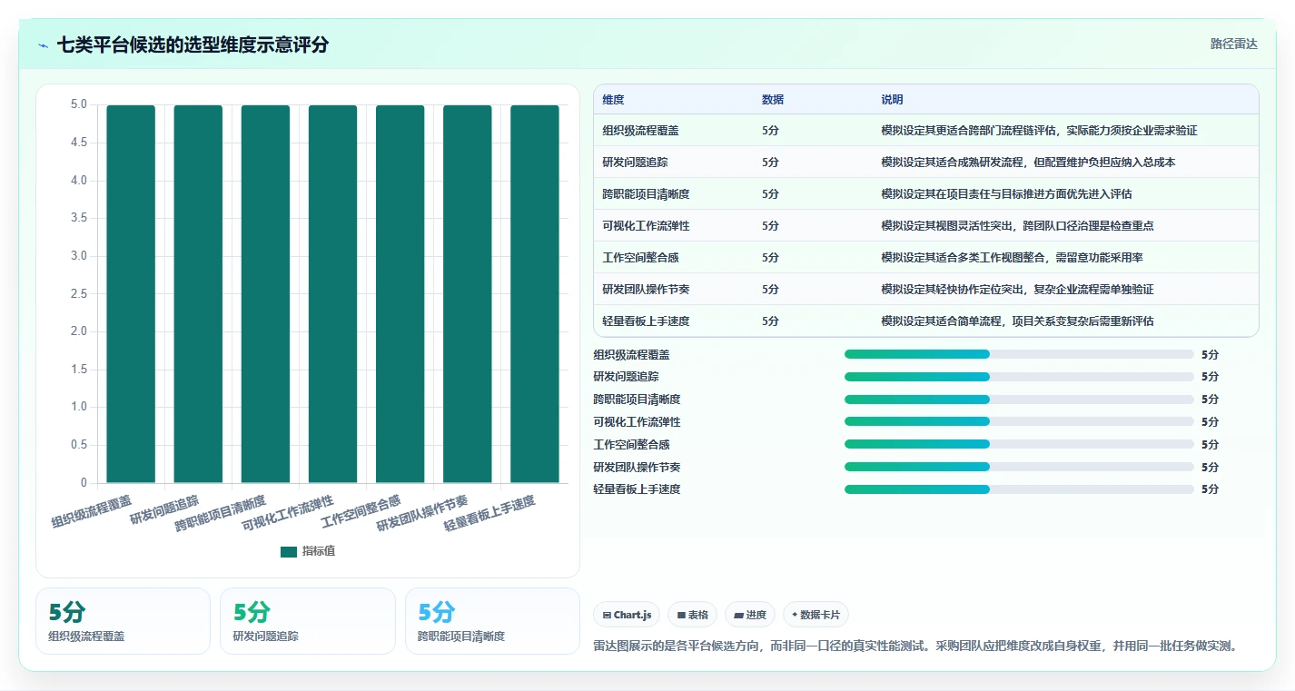This screenshot has height=691, width=1295.
Task: Click the 七类平台候选的选型维度示意评分 title
Action: 193,45
